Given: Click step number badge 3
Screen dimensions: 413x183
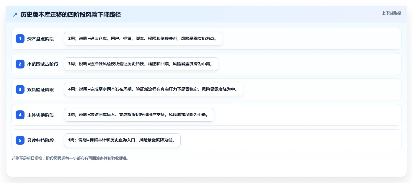Looking at the screenshot, I should coord(20,89).
